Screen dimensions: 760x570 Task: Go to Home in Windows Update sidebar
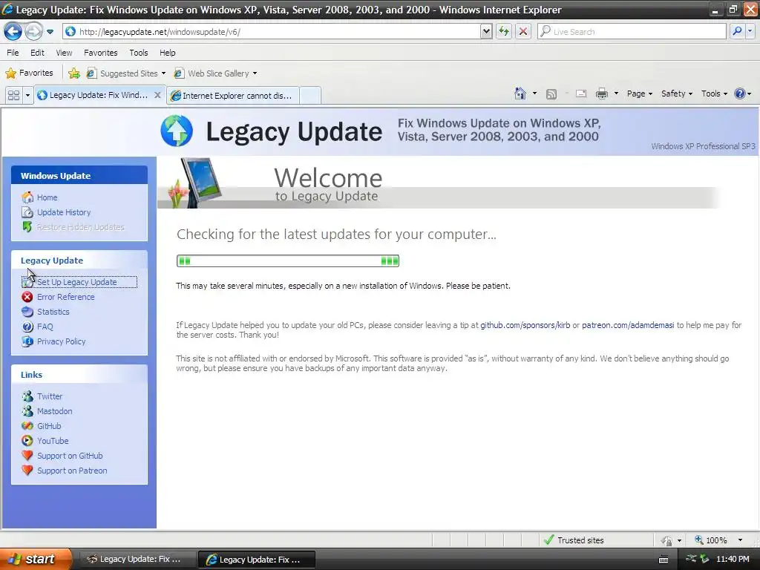[47, 197]
